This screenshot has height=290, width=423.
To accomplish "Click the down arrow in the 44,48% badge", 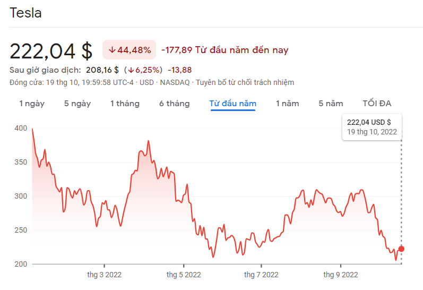I will 112,50.
